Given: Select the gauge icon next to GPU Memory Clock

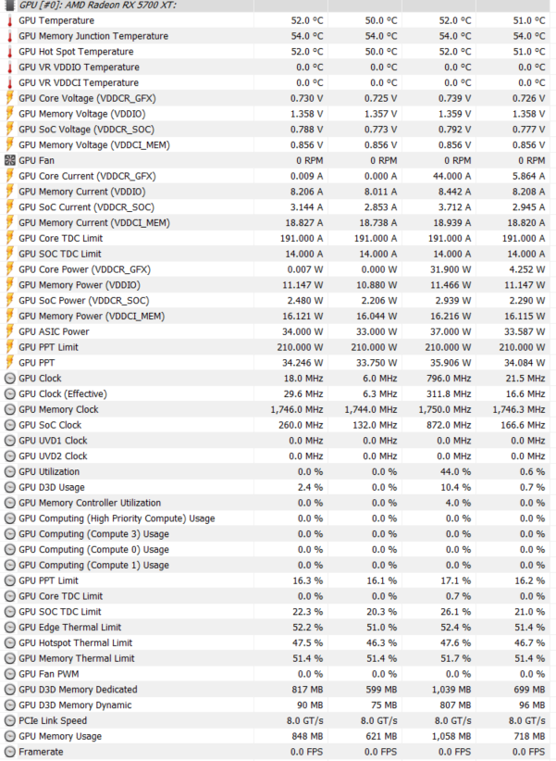Looking at the screenshot, I should point(9,409).
